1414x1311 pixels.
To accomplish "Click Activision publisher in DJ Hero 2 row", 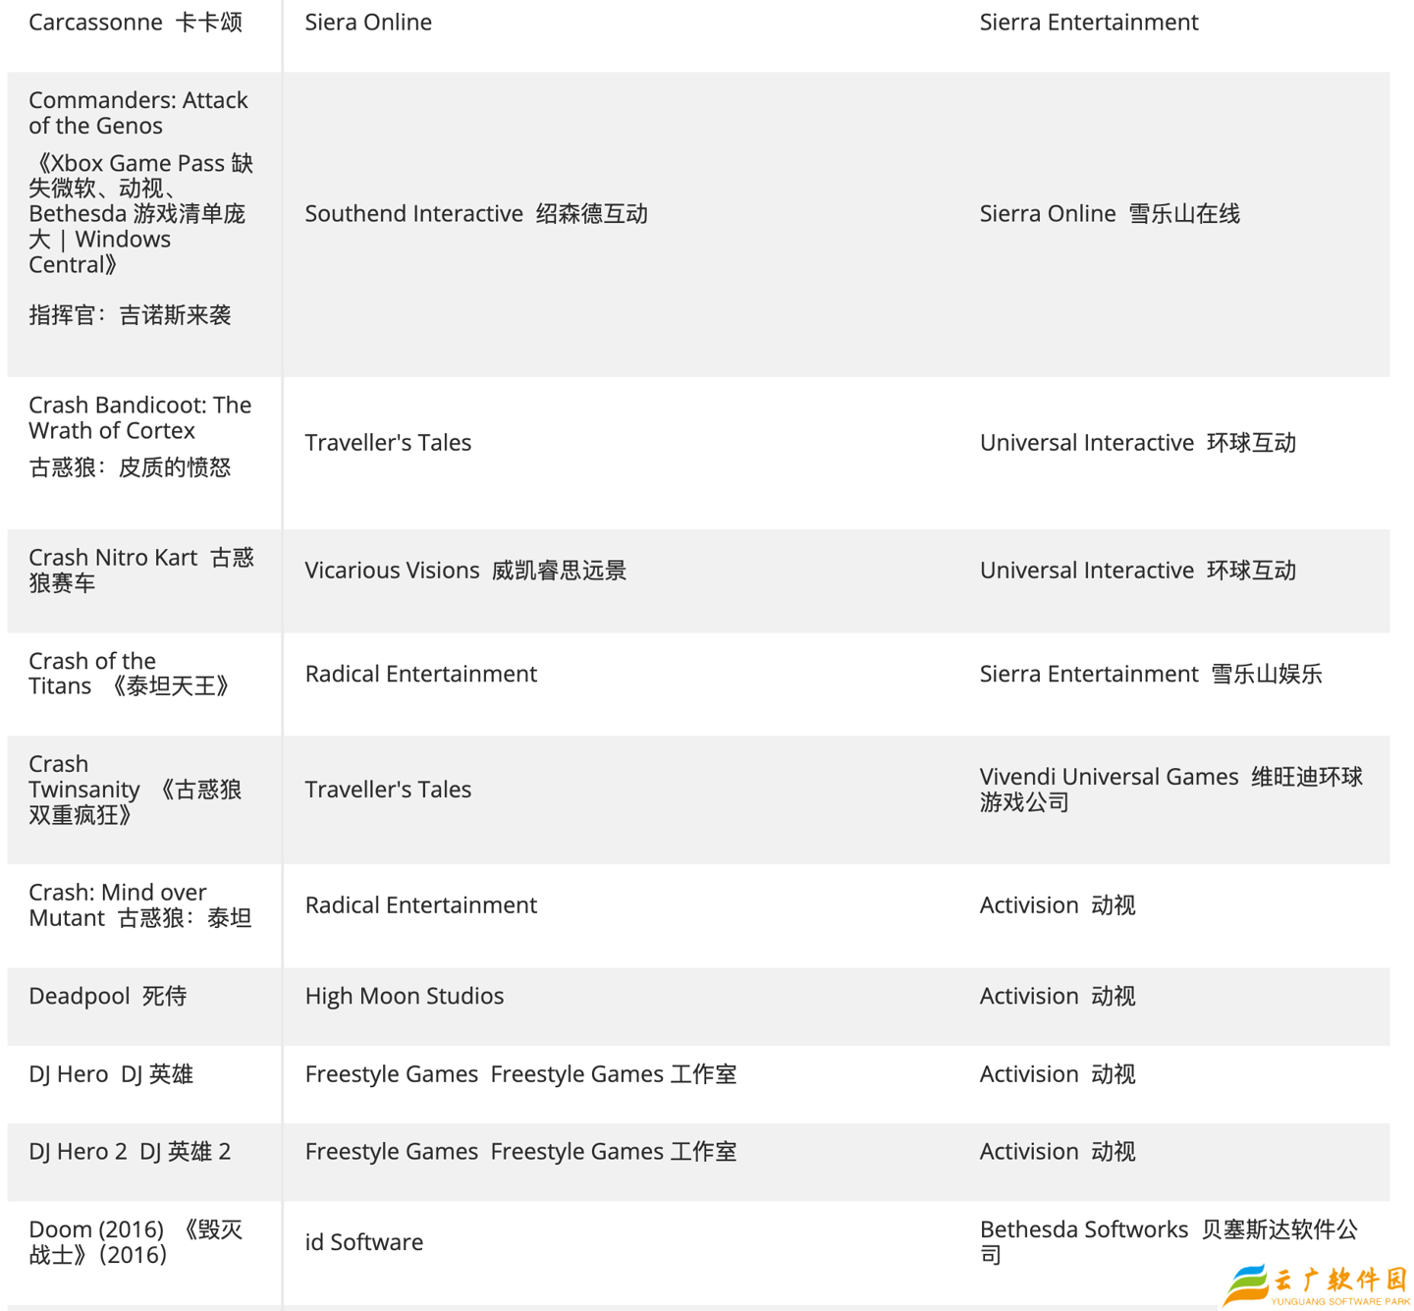I will click(1058, 1152).
